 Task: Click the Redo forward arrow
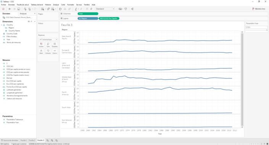click(14, 9)
